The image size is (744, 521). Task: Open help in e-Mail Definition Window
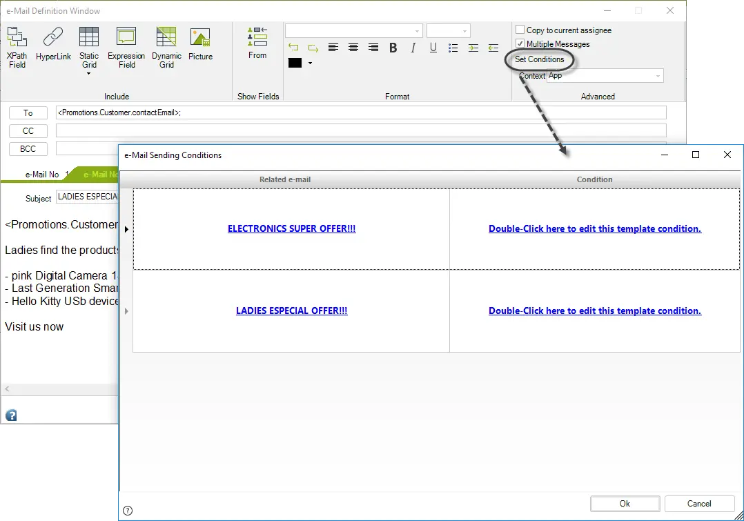tap(11, 415)
